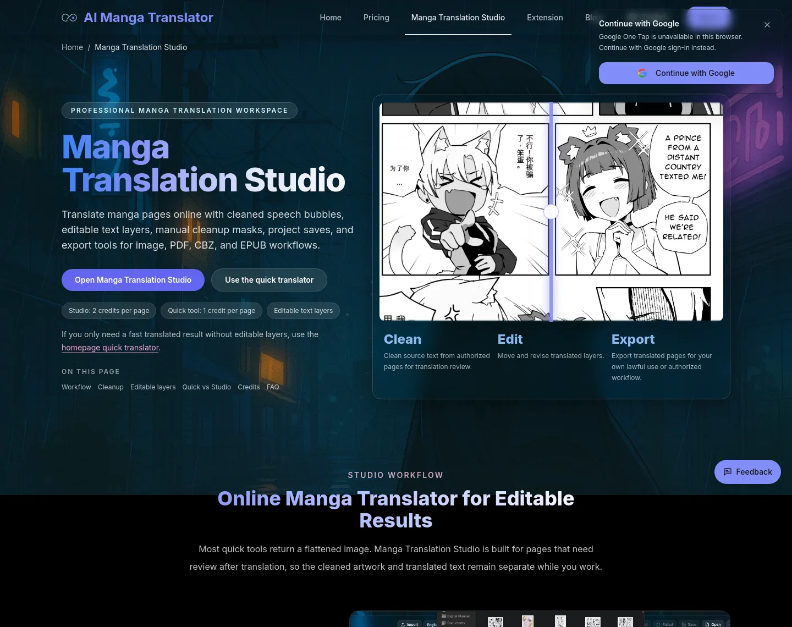Click Use the quick translator button
This screenshot has height=627, width=792.
[269, 280]
